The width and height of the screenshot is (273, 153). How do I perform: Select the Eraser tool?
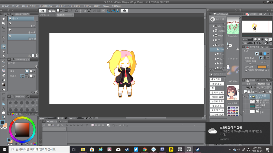(x=4, y=75)
